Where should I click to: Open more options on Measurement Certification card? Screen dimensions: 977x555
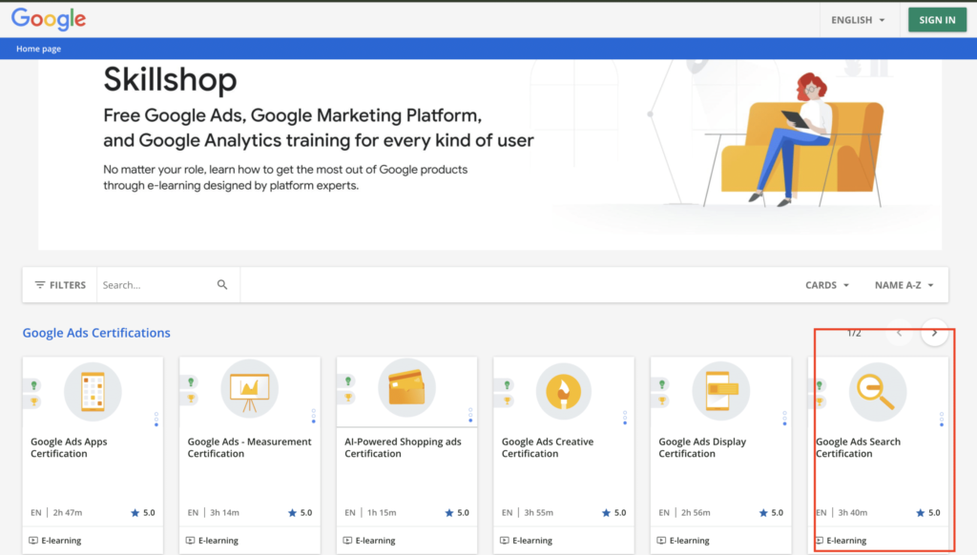coord(313,416)
